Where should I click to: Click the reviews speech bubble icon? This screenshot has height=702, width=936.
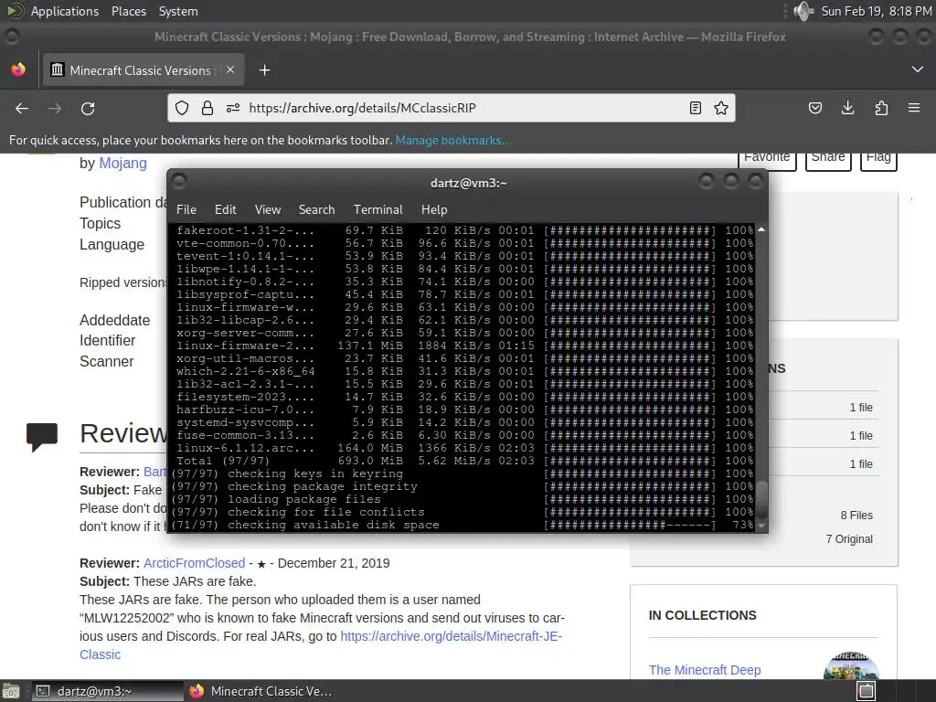42,436
